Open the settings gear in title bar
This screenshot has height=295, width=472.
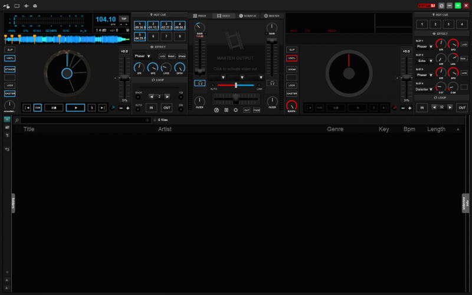[441, 6]
